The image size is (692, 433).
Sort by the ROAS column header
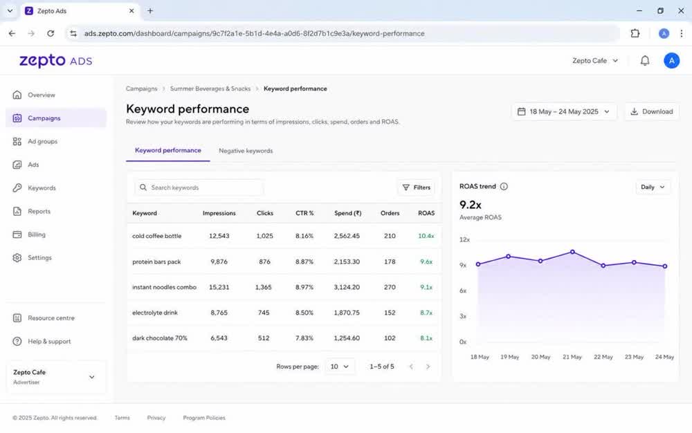(x=426, y=213)
